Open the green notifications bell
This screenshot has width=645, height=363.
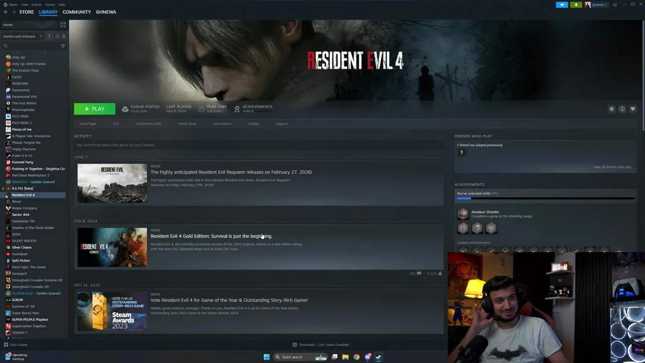click(576, 5)
